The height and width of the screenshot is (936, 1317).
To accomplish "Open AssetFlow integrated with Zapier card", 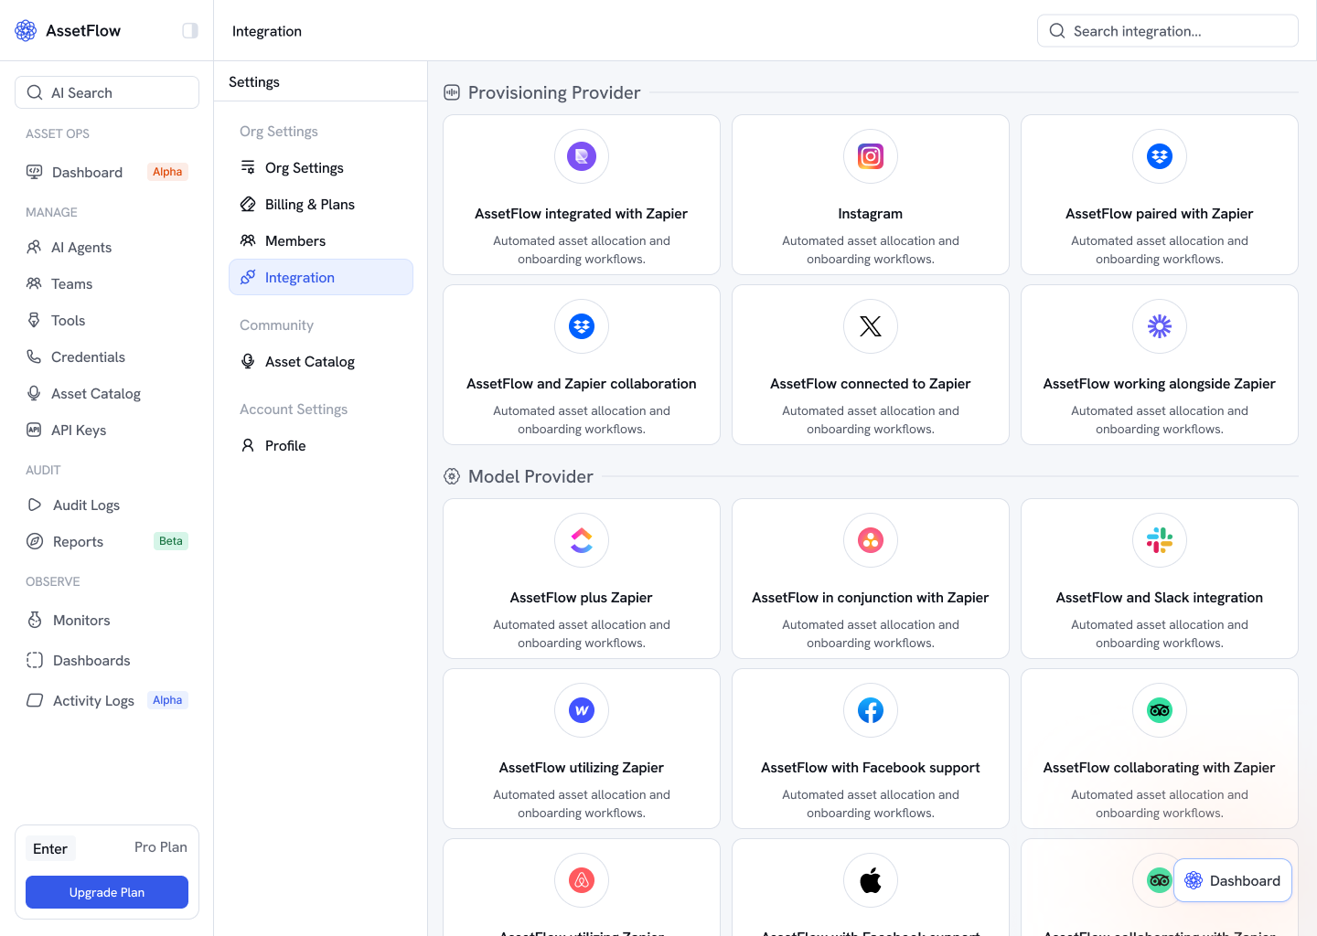I will (x=582, y=195).
